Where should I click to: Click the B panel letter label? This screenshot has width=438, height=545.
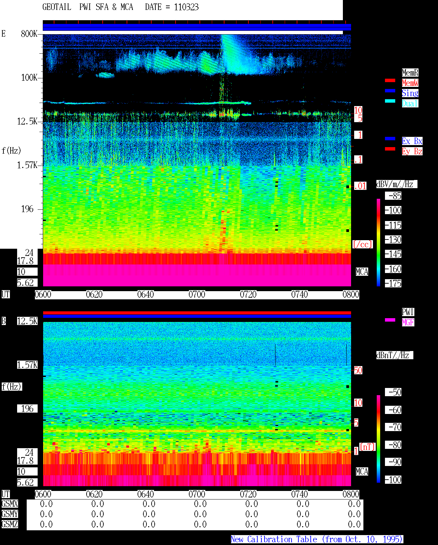3,321
